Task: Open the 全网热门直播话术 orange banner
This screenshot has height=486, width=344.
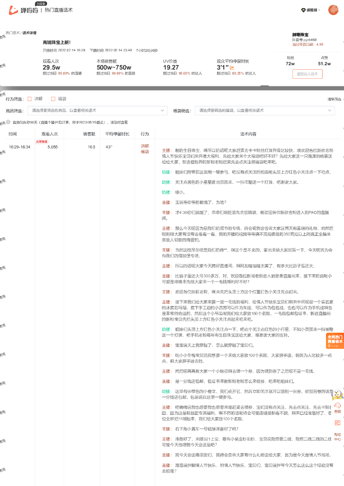Action: 335,341
